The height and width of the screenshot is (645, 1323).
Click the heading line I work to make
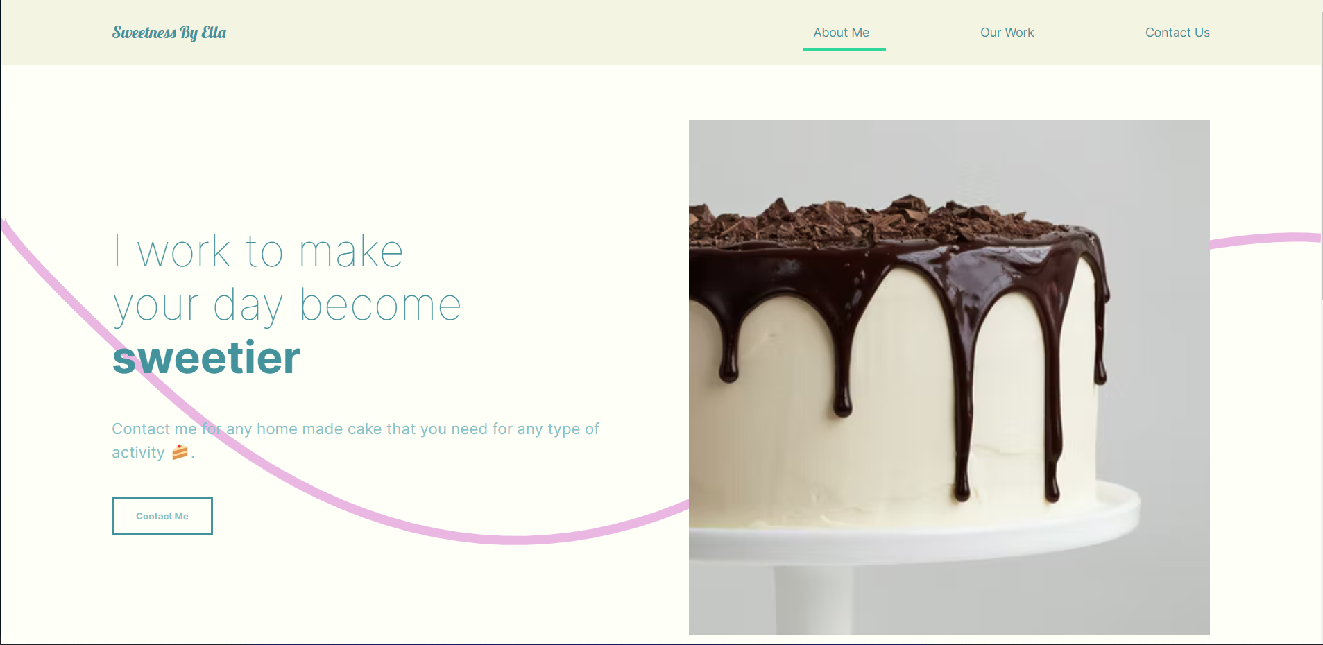coord(258,251)
